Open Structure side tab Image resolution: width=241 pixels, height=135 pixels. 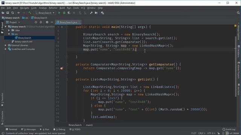coord(2,118)
